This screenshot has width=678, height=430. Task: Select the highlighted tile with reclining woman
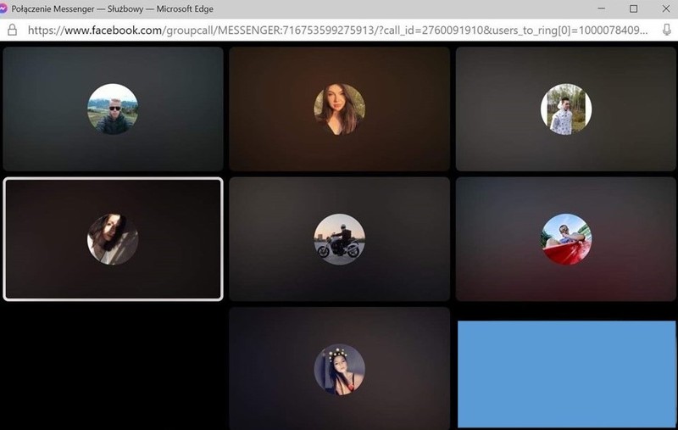click(x=114, y=239)
